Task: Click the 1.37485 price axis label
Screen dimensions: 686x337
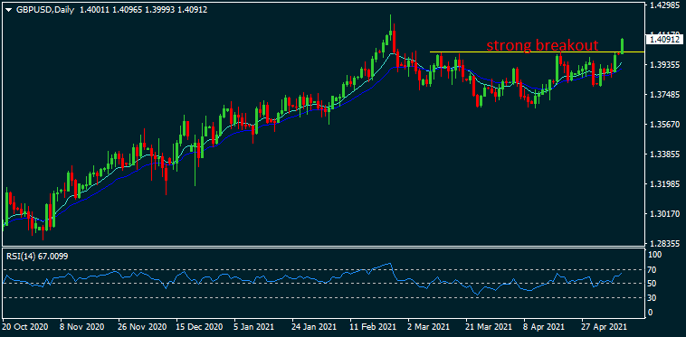Action: point(664,95)
